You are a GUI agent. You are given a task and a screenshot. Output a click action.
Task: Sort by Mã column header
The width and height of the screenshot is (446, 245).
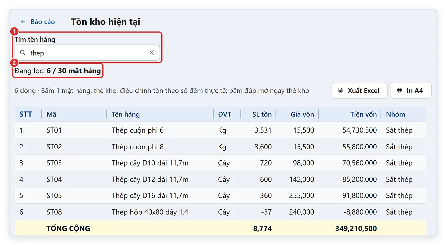coord(51,114)
